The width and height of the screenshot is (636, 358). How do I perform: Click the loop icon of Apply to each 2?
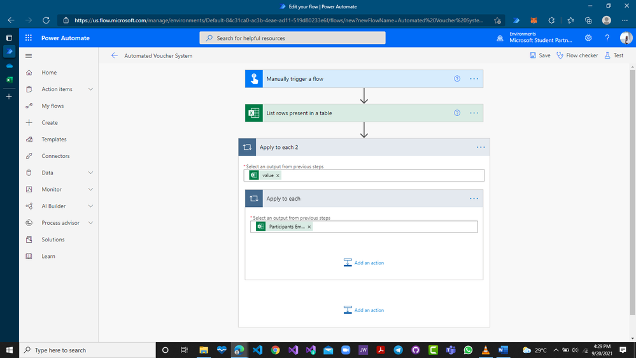click(x=247, y=147)
